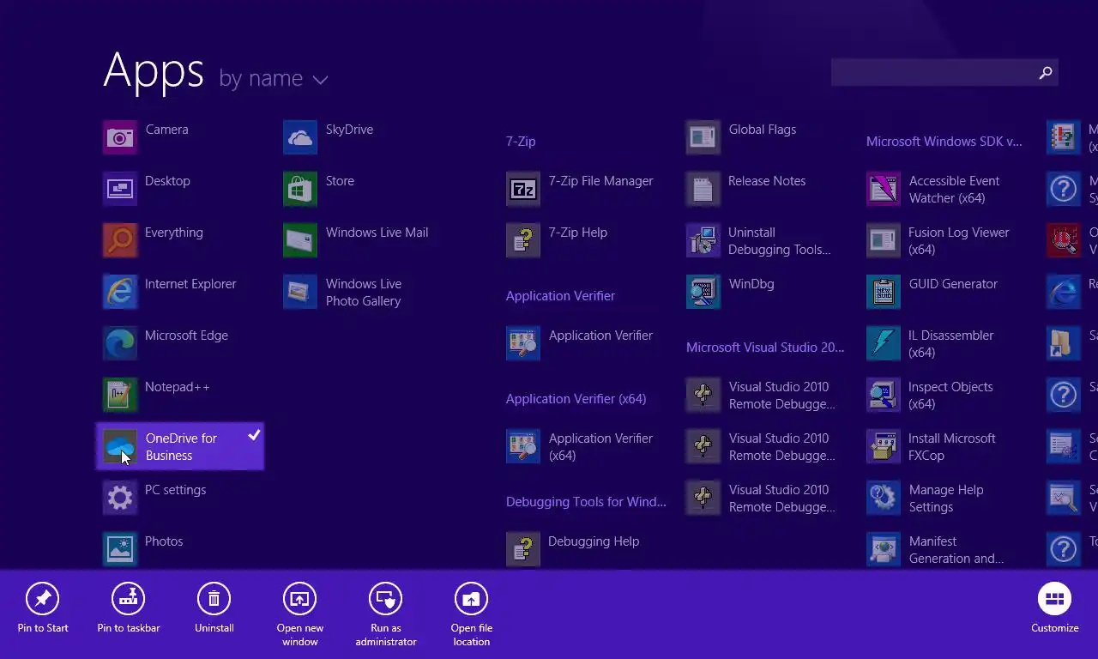The height and width of the screenshot is (659, 1098).
Task: Open Manifest Generation and... icon
Action: (x=884, y=549)
